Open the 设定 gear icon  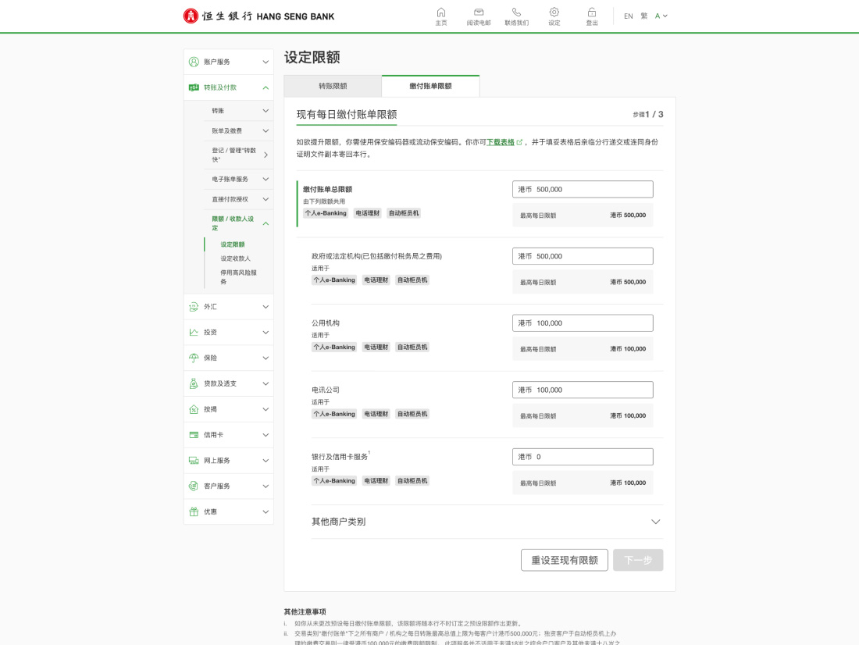554,12
